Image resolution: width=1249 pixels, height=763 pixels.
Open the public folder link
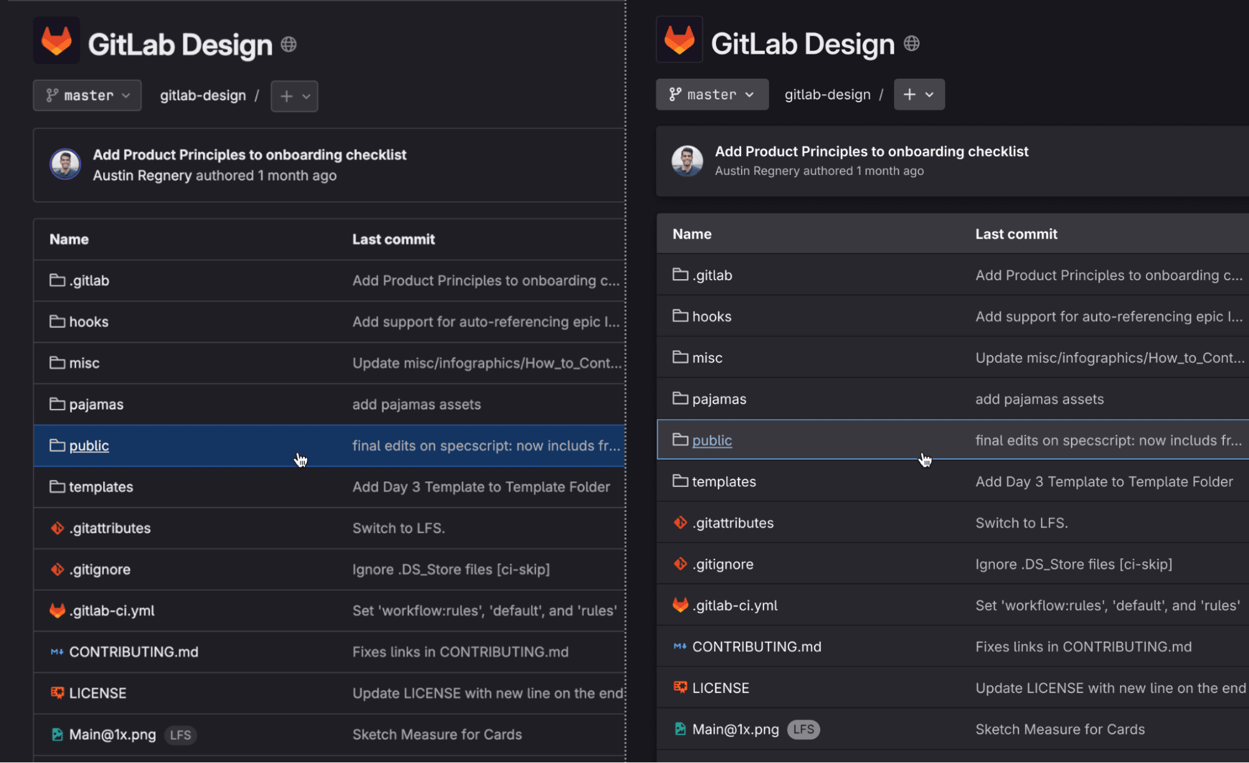coord(89,445)
